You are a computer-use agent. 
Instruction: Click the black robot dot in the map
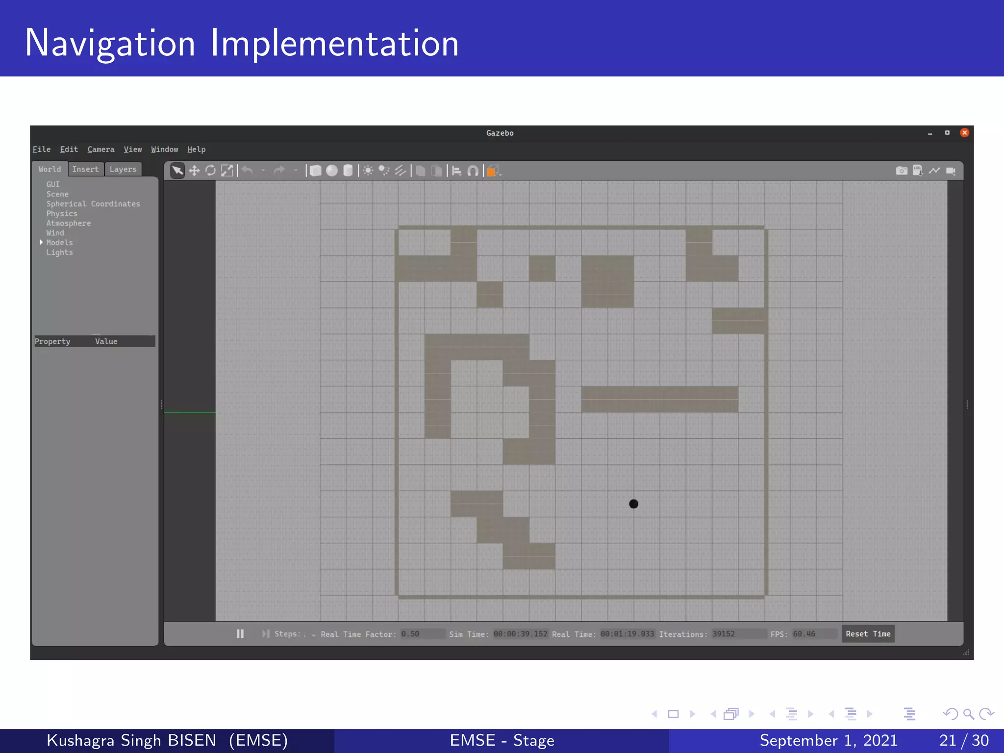coord(634,504)
